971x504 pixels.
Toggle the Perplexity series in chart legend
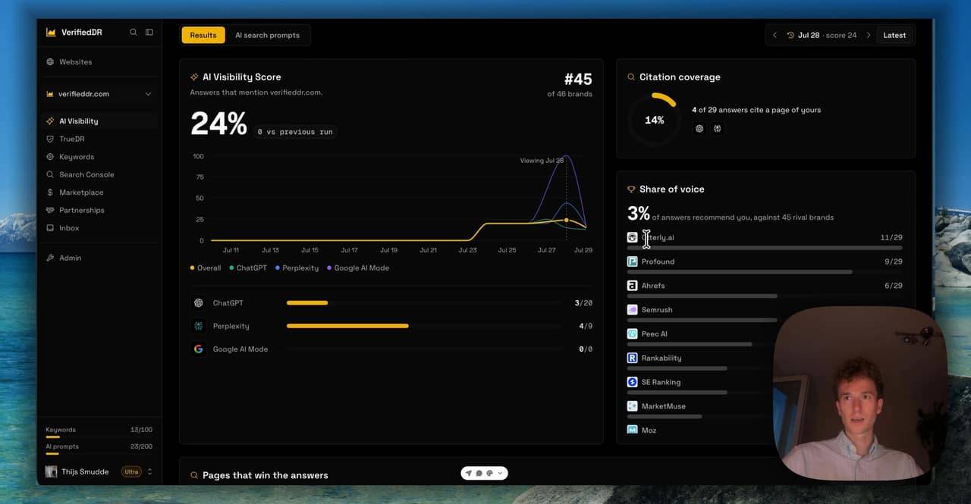click(x=297, y=268)
